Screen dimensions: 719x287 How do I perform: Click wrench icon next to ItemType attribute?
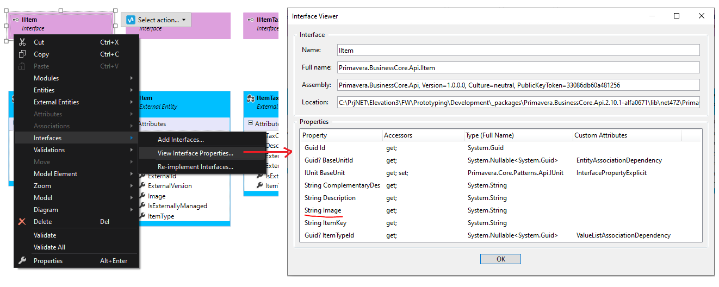click(x=143, y=216)
